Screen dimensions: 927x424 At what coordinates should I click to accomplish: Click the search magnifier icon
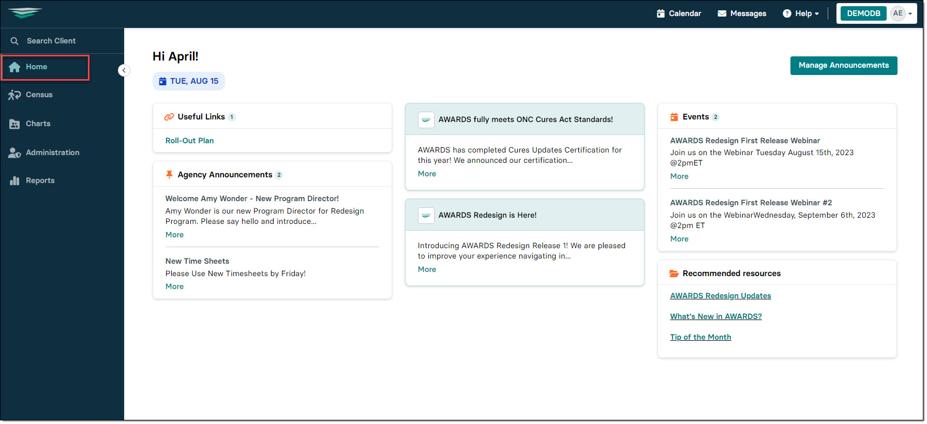click(x=14, y=41)
